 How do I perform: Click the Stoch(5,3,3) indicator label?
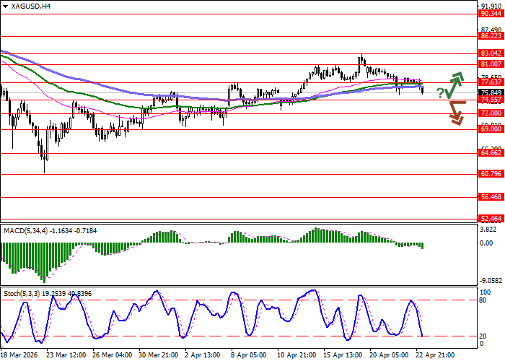[23, 295]
